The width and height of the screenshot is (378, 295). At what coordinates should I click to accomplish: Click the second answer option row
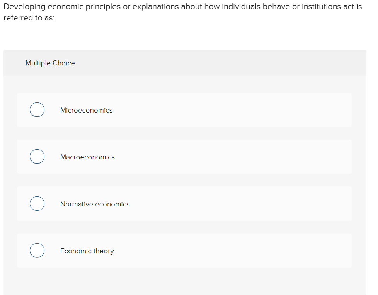point(184,156)
